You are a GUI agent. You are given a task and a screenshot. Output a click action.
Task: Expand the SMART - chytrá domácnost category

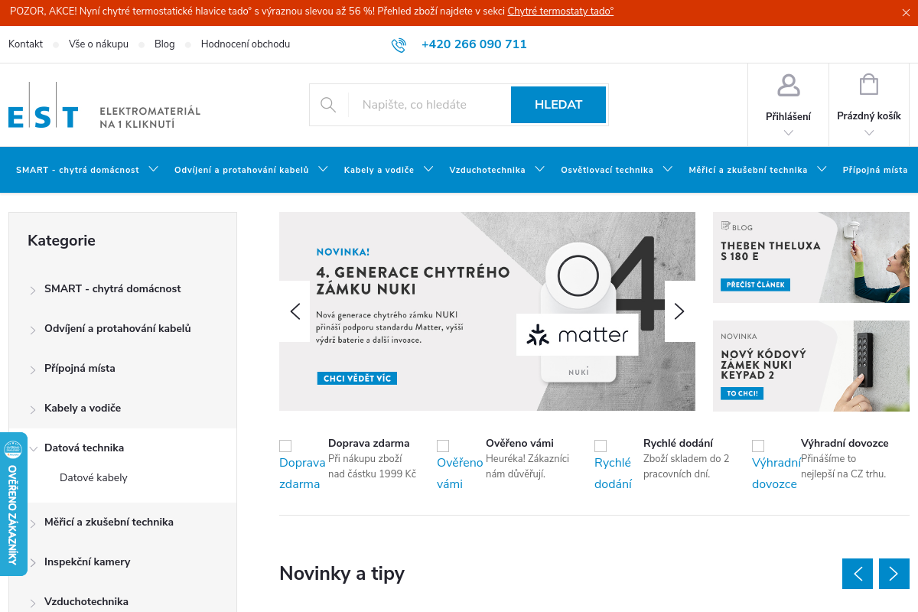point(33,290)
